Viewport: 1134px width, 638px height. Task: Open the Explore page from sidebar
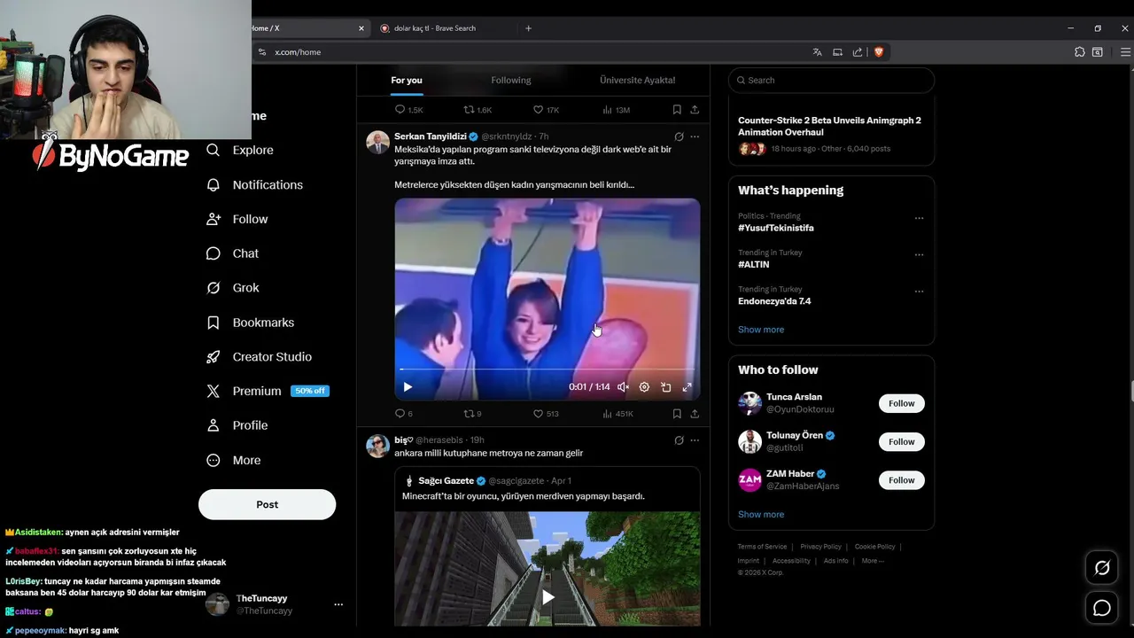pos(240,150)
